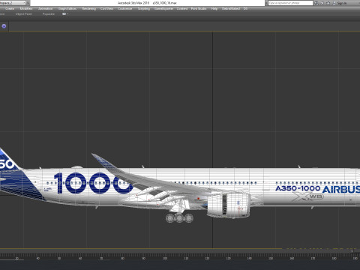Click the favorites star icon
The width and height of the screenshot is (360, 270).
328,3
